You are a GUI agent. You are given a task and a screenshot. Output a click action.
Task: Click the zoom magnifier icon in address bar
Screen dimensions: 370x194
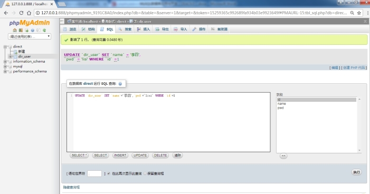click(x=352, y=13)
